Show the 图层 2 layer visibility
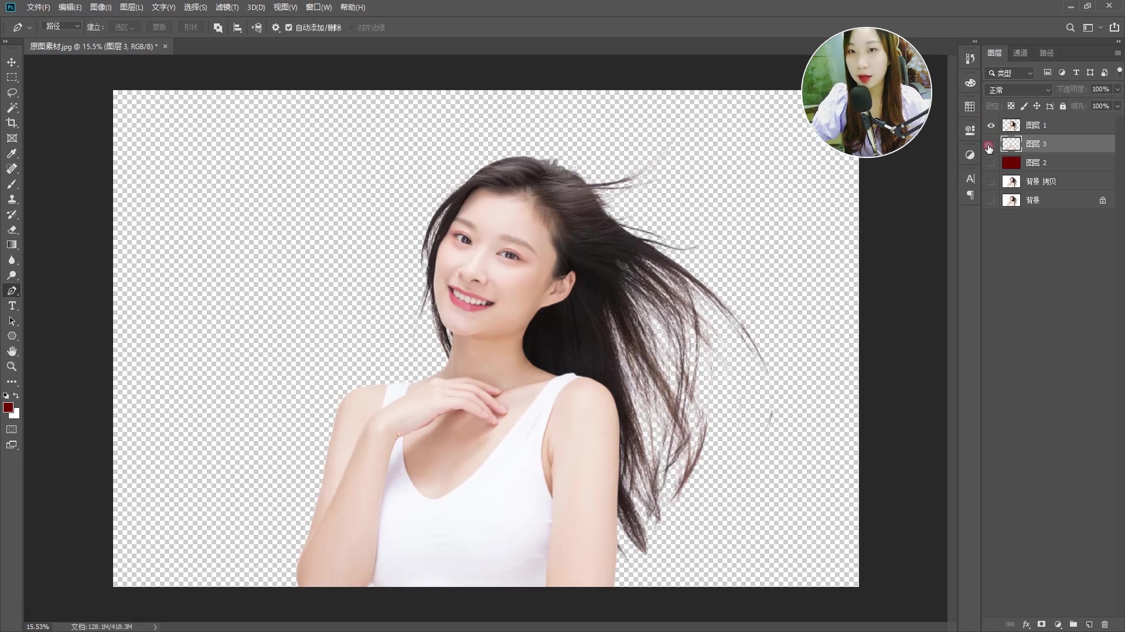 coord(991,163)
